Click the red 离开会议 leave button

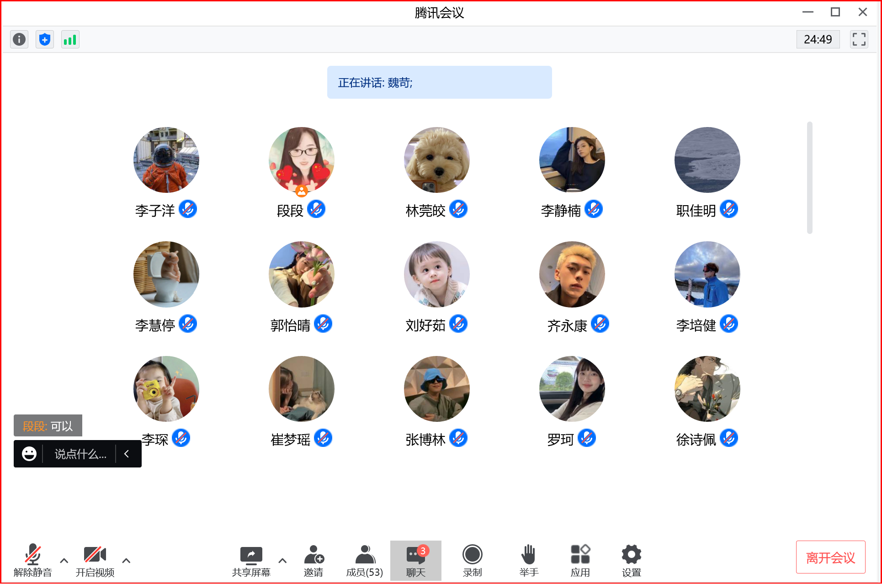point(830,557)
